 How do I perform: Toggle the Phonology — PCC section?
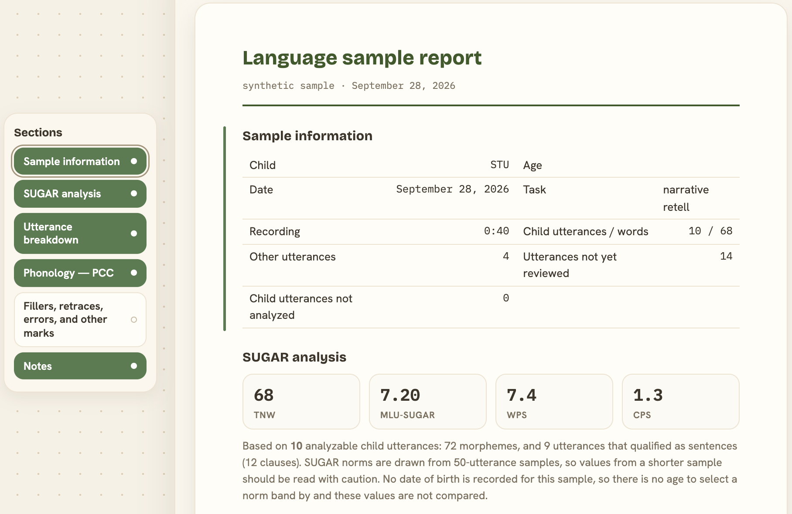(x=80, y=273)
